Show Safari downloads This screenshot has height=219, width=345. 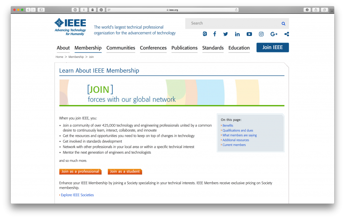(x=307, y=10)
